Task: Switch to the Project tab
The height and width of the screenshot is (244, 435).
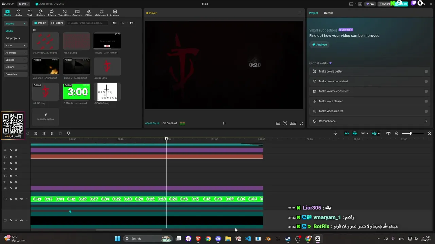Action: tap(313, 13)
